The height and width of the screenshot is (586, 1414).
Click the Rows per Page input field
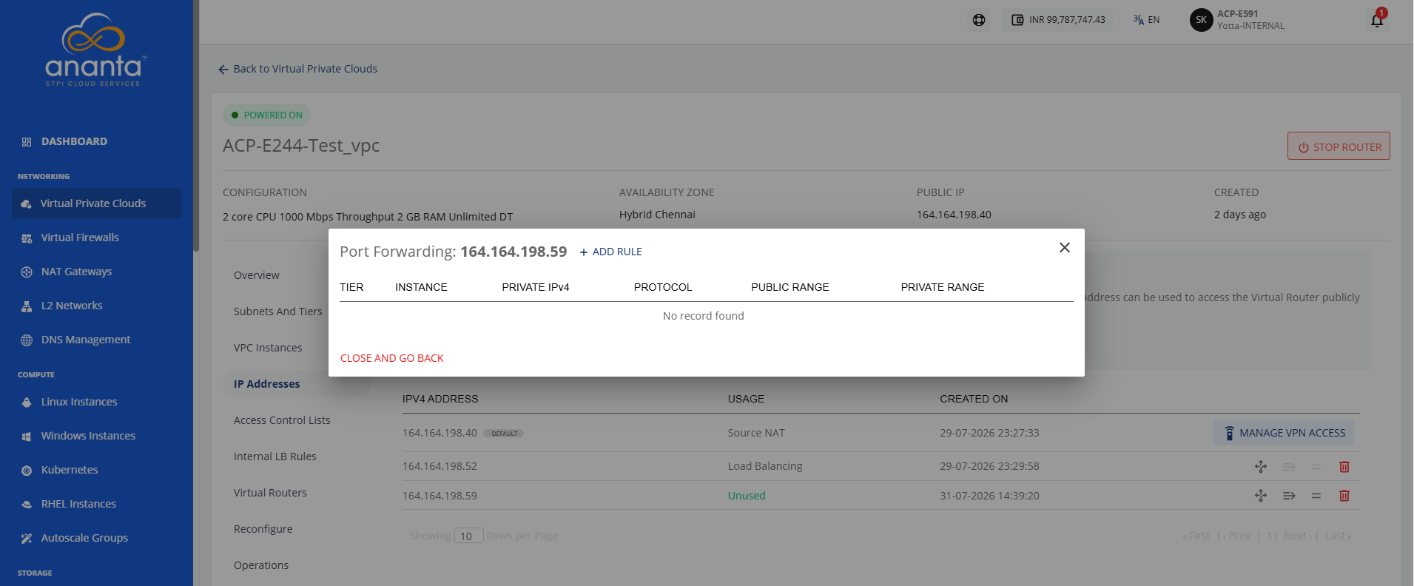point(468,536)
